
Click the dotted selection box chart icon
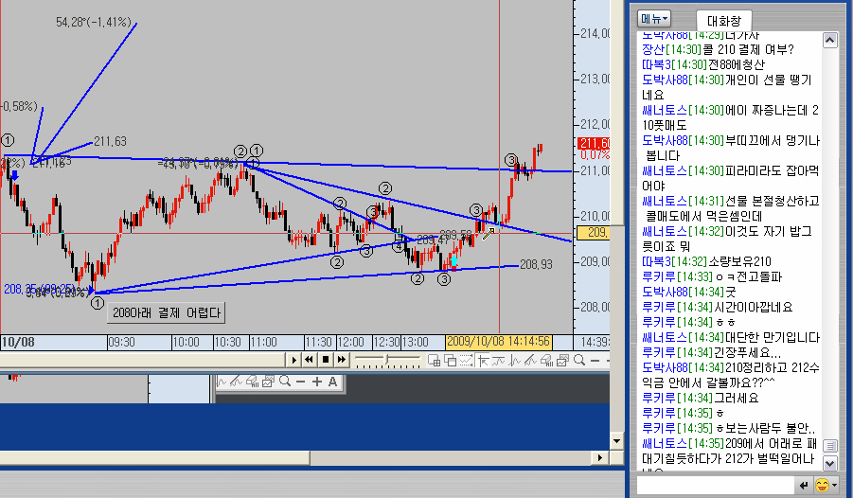468,360
